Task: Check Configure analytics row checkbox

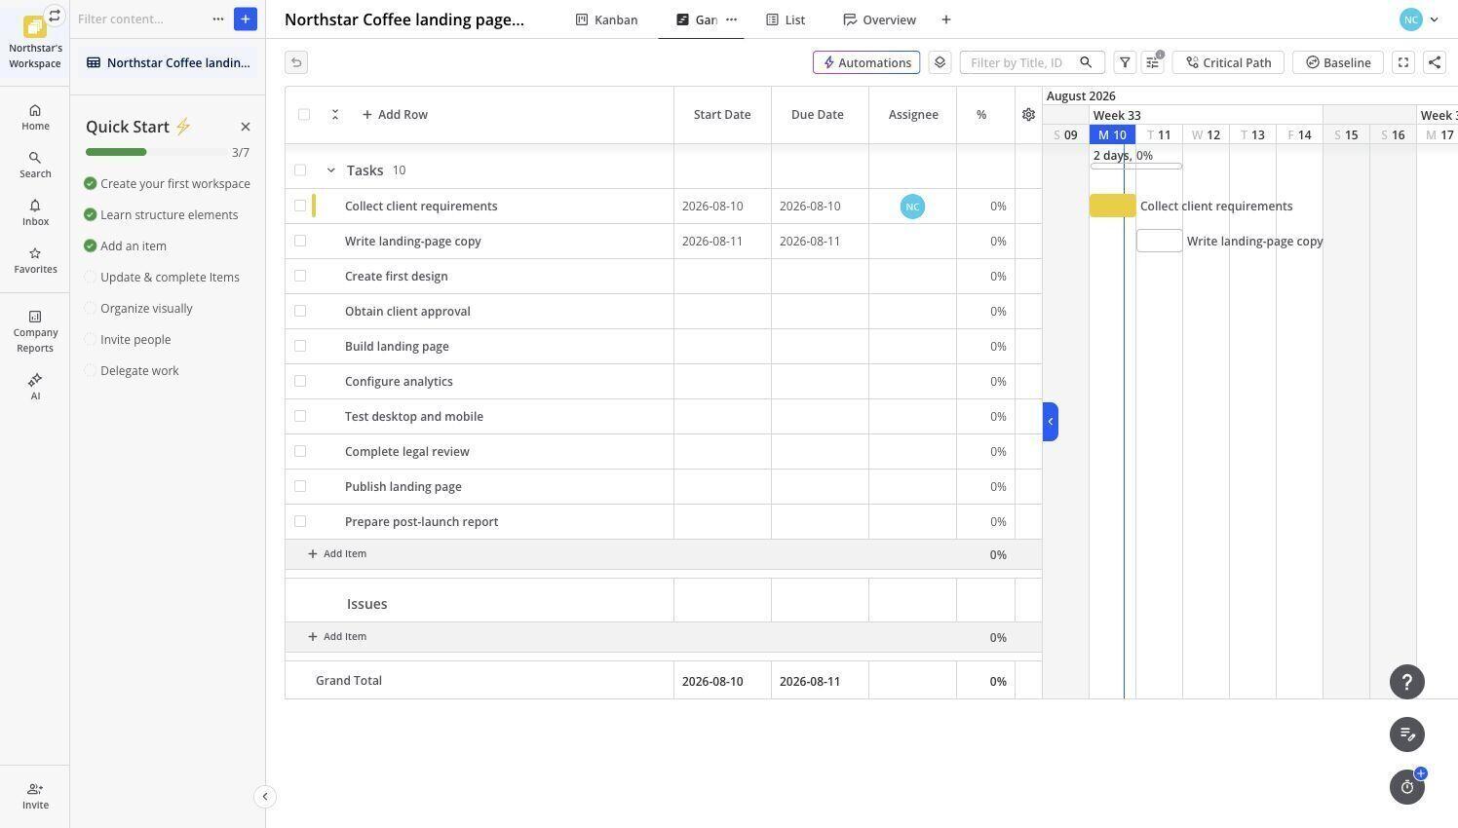Action: 300,381
